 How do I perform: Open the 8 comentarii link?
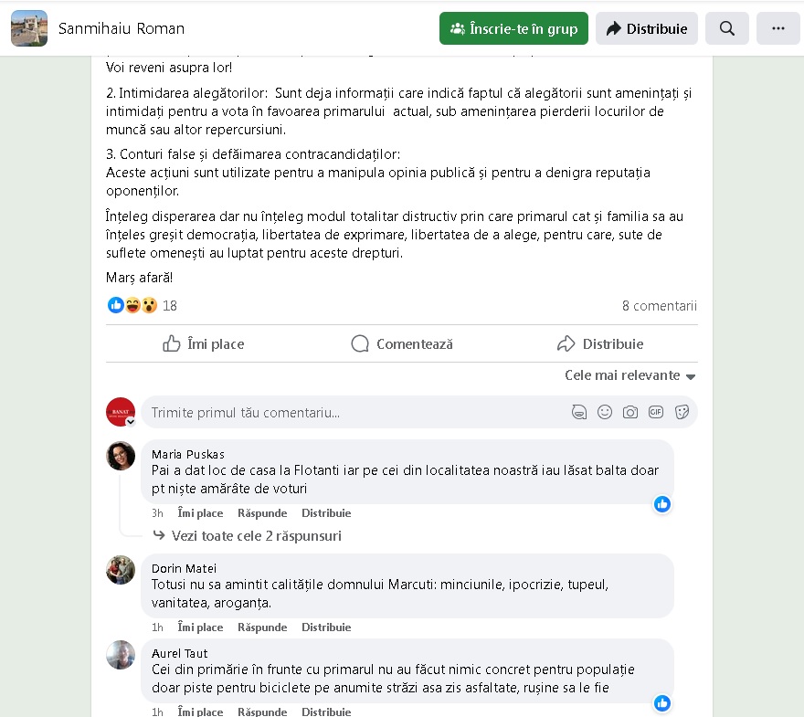pos(660,306)
